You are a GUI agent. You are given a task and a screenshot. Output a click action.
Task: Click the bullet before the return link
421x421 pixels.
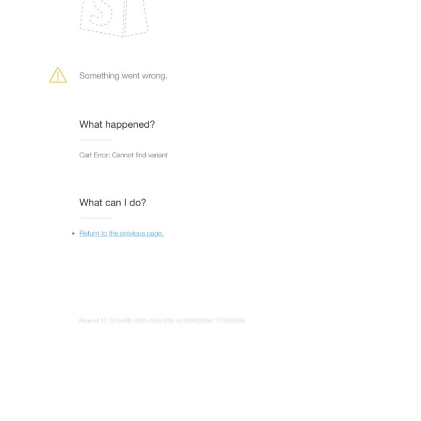point(73,234)
